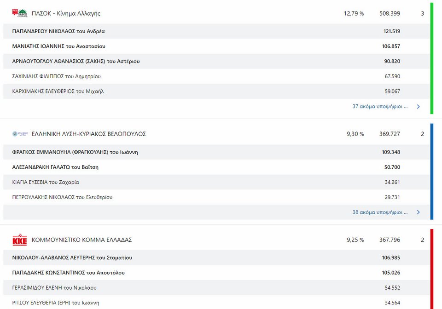Viewport: 442px width, 309px height.
Task: Select the ΕΛΛΗΝΙΚΗ ΛΥΣΗ-ΚΥΡΙΑΚΟΣ ΒΕΛΟΠΟΥΛΟΣ header
Action: tap(89, 134)
